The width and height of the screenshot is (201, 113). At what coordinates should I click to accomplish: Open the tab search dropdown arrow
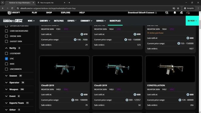[x=2, y=3]
